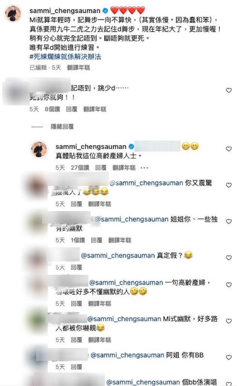Like the reply 姐姐你、一些独有的幽默

(x=229, y=221)
